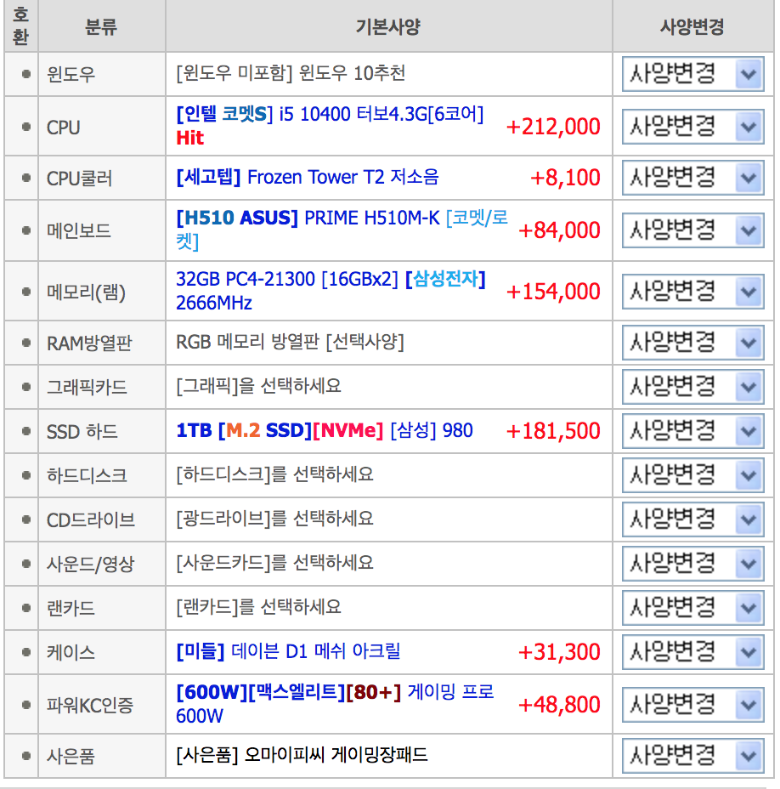
Task: Click the 하드디스크 category label
Action: coord(87,476)
